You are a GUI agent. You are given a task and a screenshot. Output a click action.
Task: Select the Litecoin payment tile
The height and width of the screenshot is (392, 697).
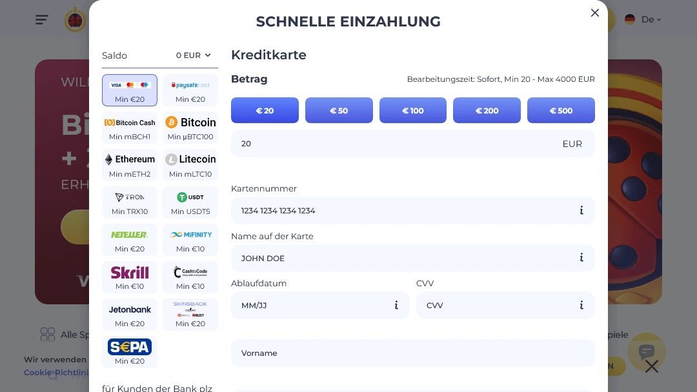[x=190, y=165]
